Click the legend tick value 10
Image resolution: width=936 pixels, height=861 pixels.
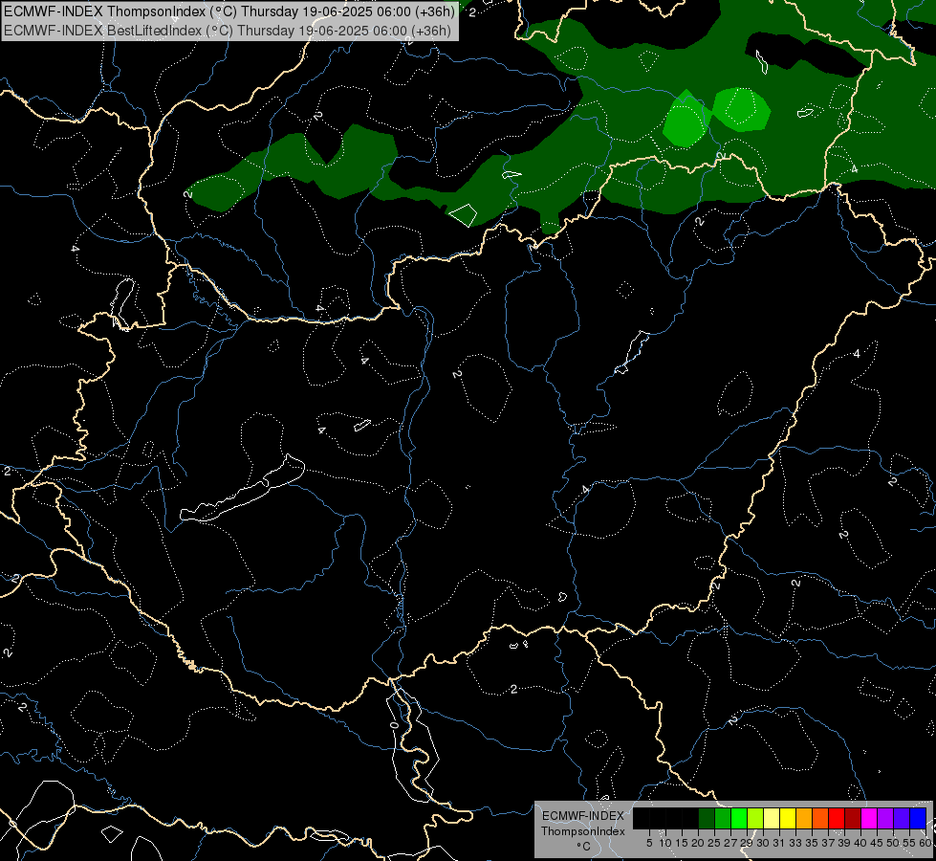click(665, 843)
